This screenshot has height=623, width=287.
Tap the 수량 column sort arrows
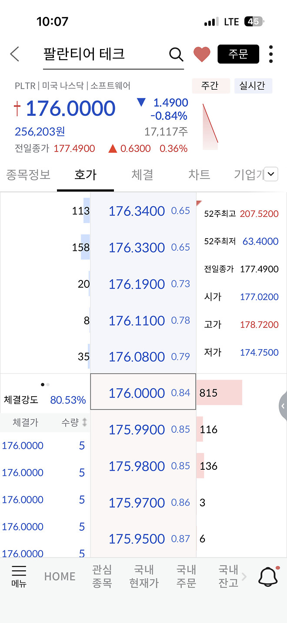click(x=84, y=423)
